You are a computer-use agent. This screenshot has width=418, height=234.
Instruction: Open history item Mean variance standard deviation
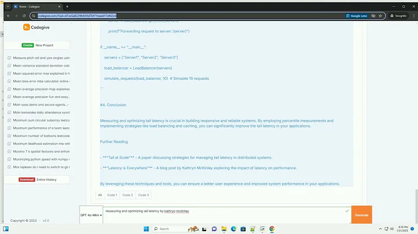[x=41, y=65]
